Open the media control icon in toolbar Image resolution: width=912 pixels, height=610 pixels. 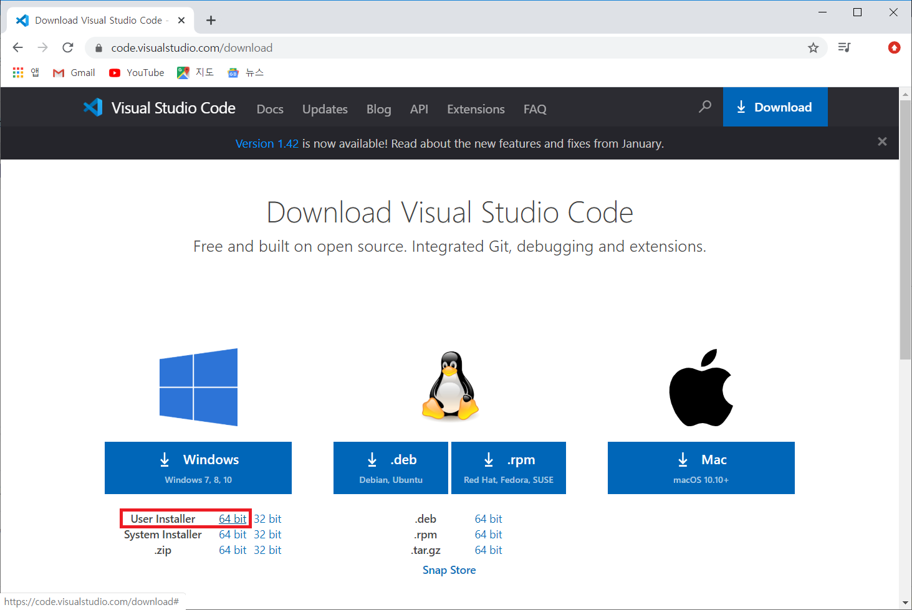(x=844, y=47)
